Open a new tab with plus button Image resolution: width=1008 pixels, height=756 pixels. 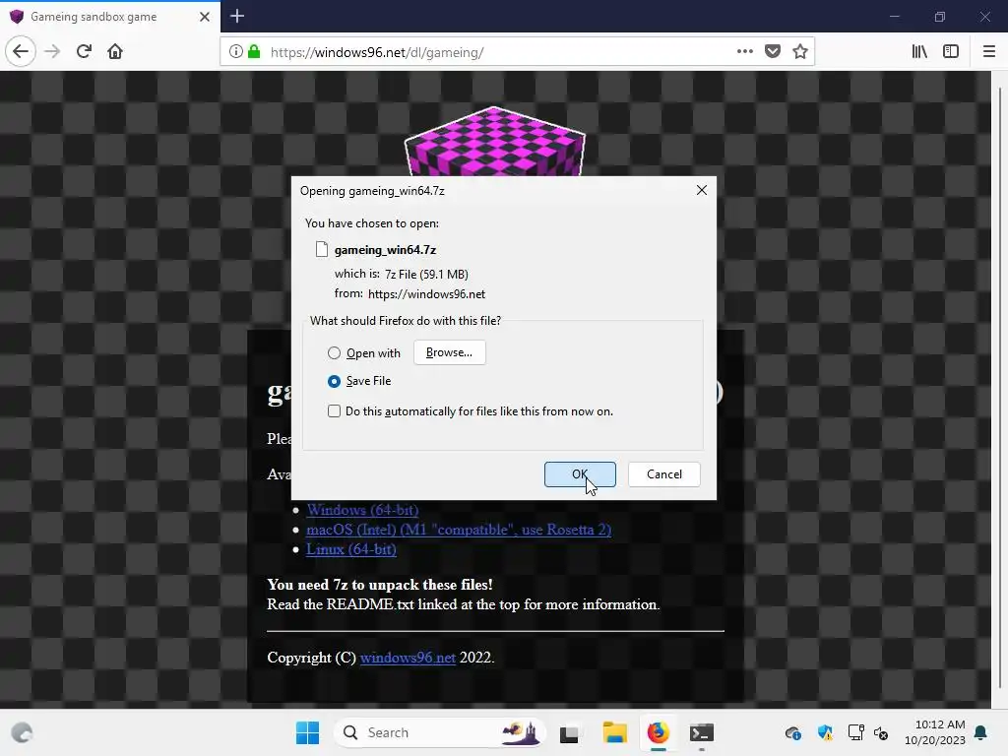(236, 16)
